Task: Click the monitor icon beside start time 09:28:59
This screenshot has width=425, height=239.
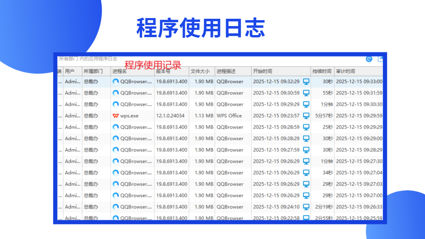Action: tap(306, 127)
